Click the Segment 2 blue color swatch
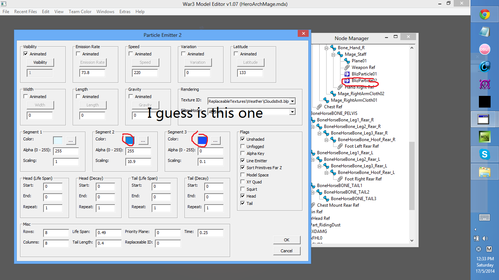The image size is (499, 280). coord(130,140)
